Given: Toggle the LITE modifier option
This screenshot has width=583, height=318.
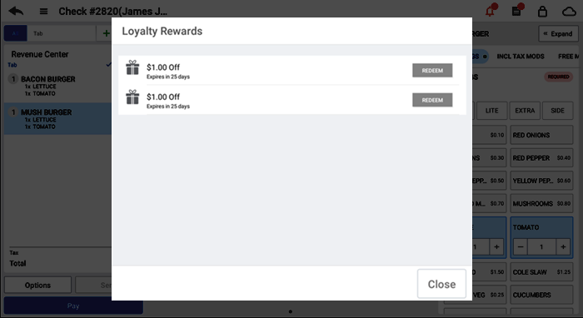Looking at the screenshot, I should pyautogui.click(x=491, y=111).
